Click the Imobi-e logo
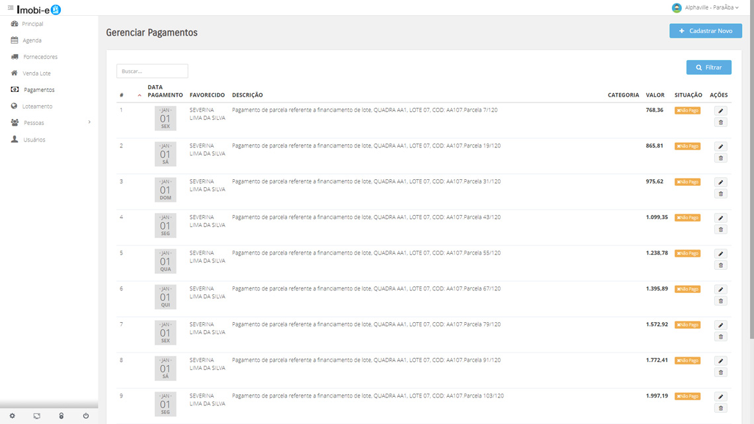 tap(38, 9)
